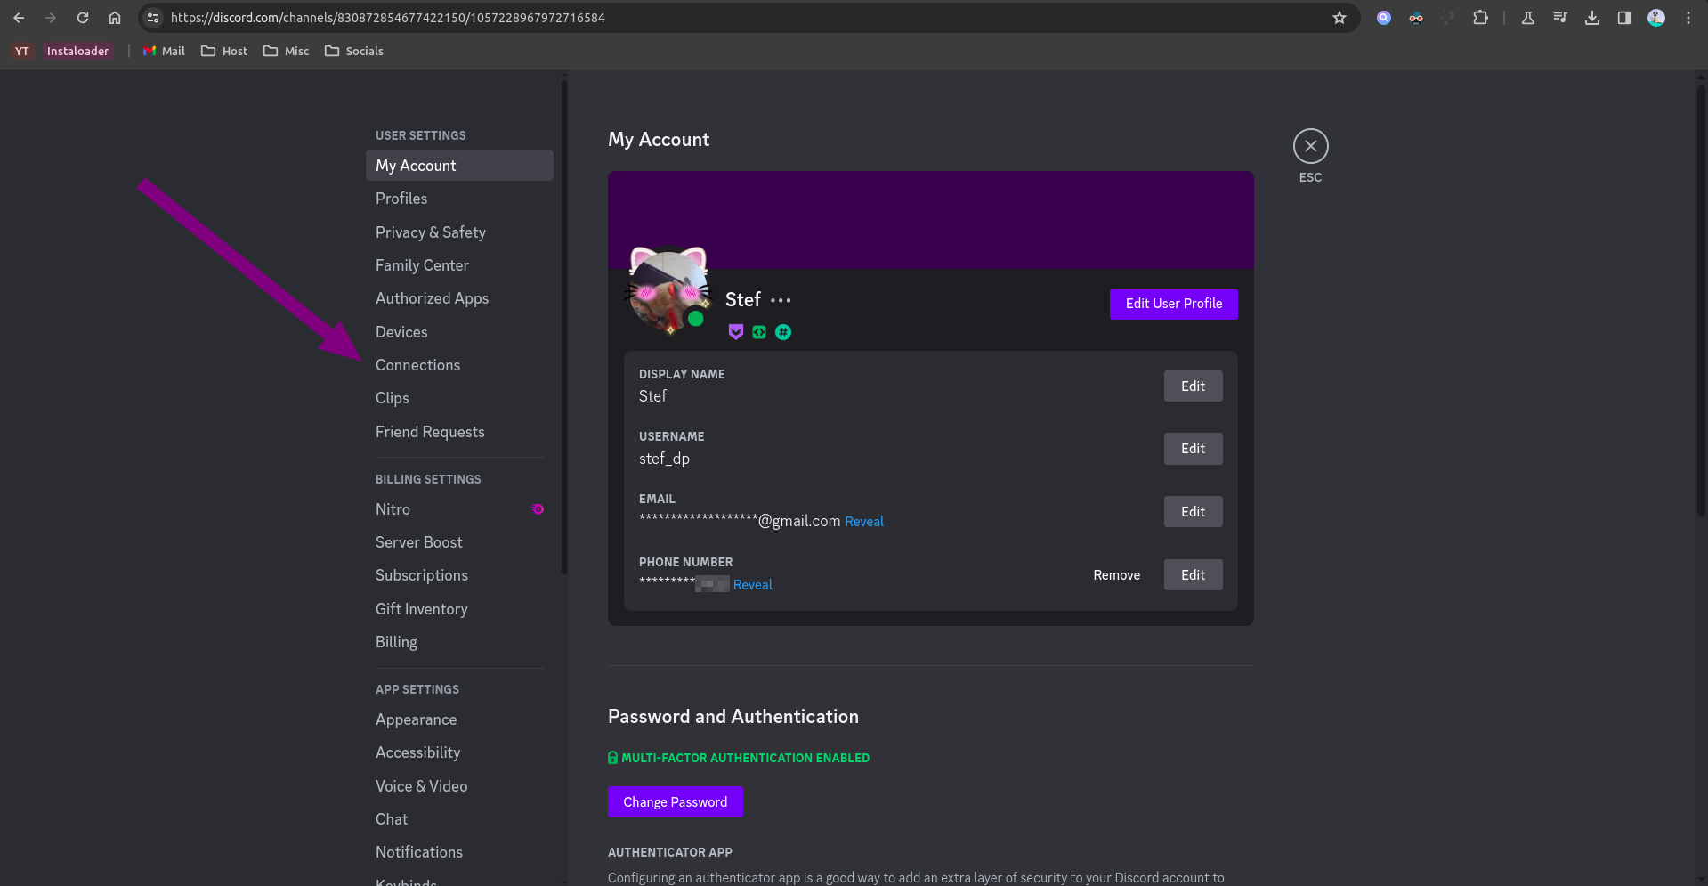
Task: Click the teal hashtag profile badge
Action: tap(783, 332)
